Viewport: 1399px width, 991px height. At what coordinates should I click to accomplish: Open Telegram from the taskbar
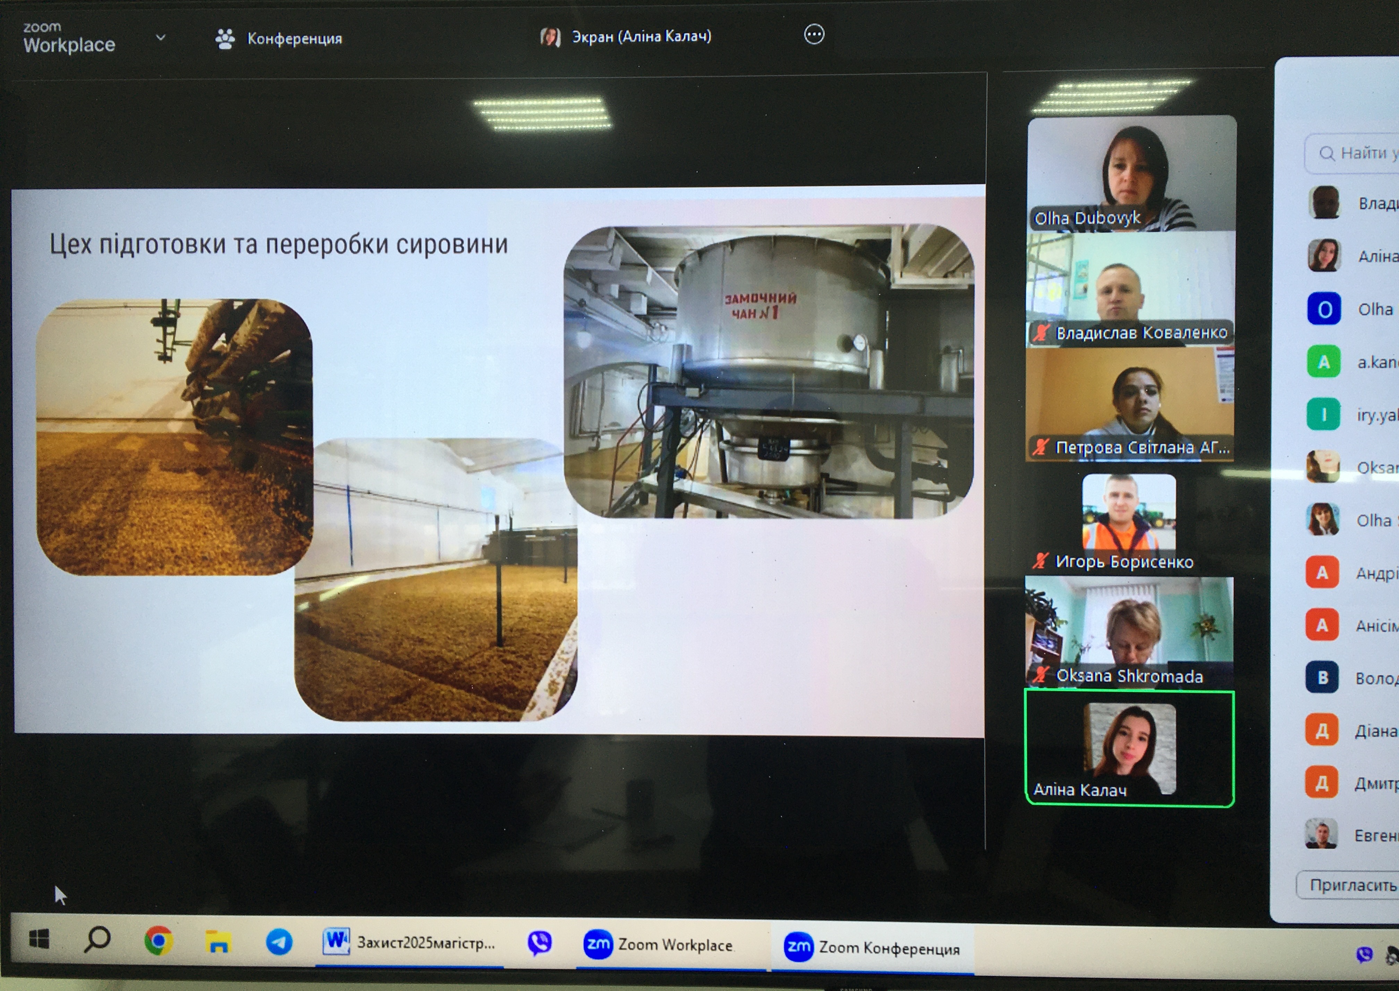(279, 942)
